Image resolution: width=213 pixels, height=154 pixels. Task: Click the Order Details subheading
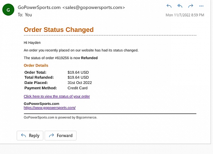pos(36,65)
